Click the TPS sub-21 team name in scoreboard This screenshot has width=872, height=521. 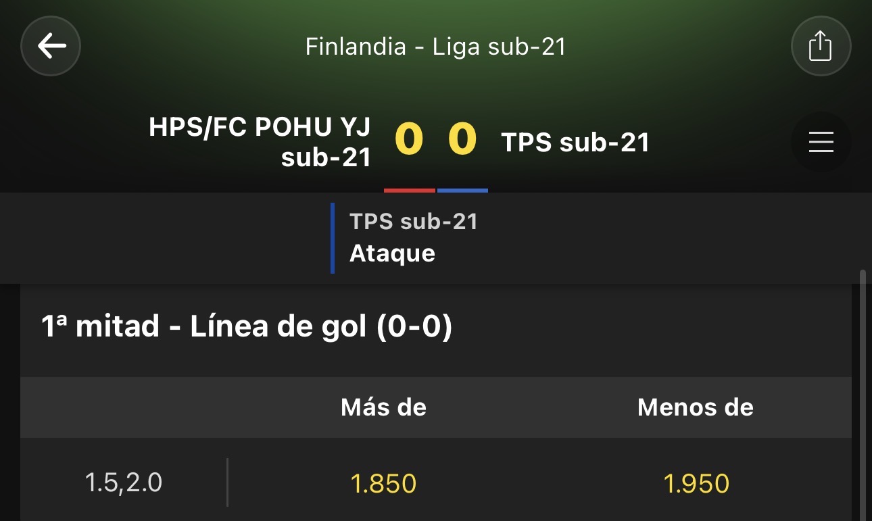(575, 143)
